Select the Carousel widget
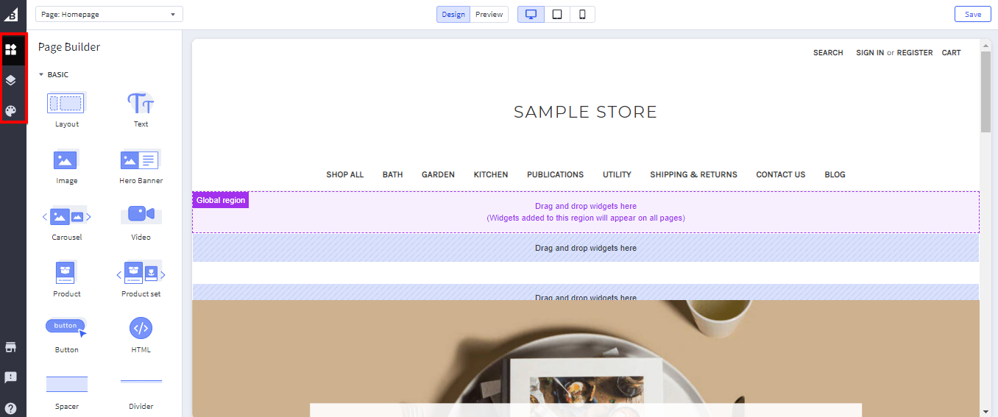This screenshot has height=417, width=998. click(67, 223)
